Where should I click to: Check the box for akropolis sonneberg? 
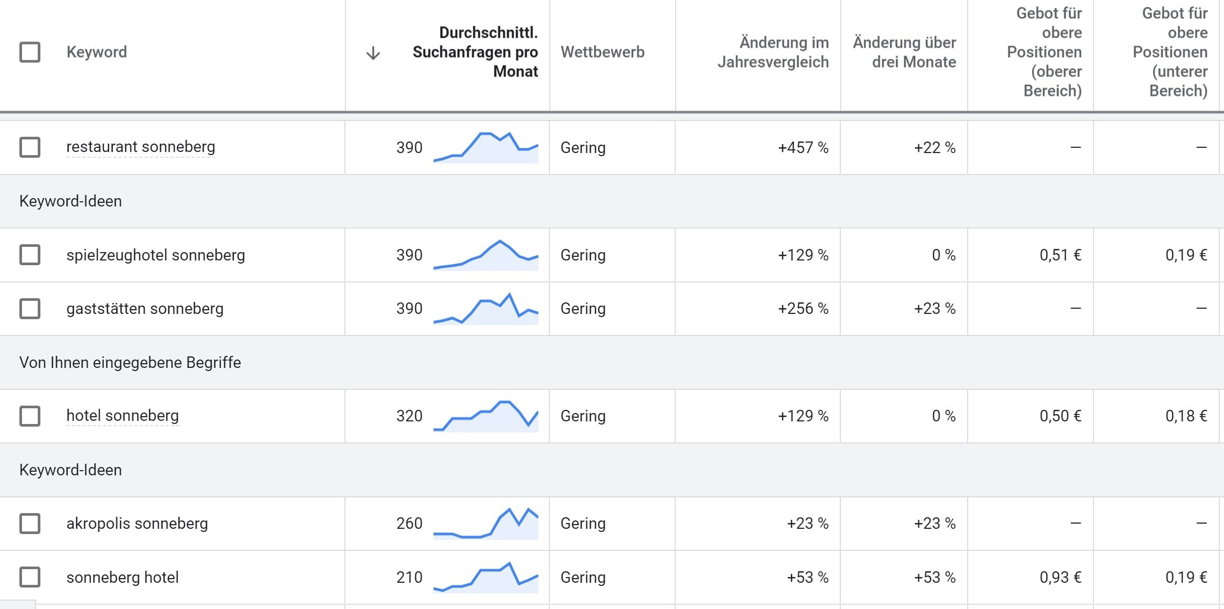30,523
